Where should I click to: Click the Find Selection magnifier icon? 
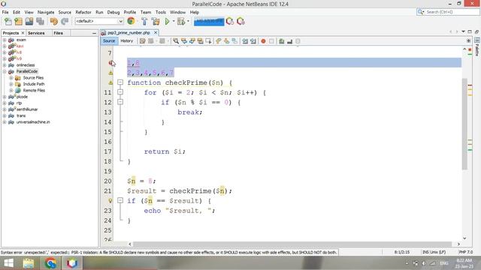[176, 41]
